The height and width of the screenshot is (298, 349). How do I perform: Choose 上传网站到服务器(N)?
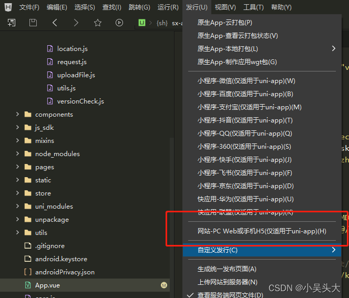tap(262, 282)
